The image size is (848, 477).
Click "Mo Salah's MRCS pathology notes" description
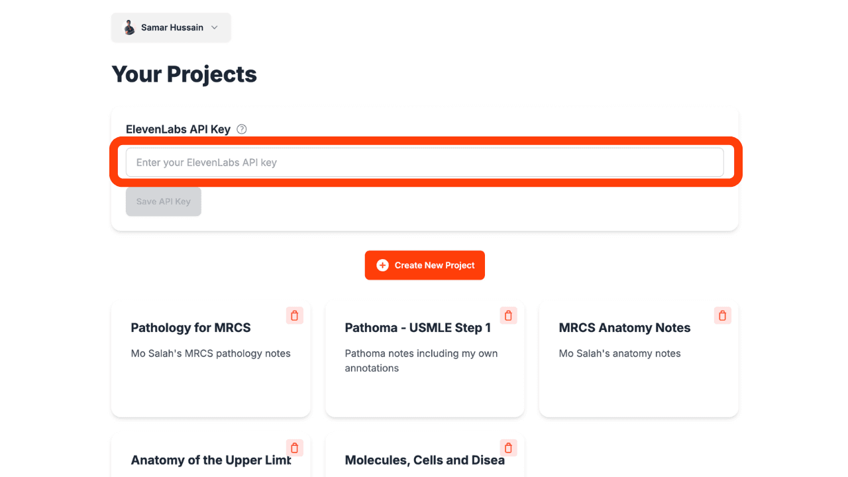(211, 354)
